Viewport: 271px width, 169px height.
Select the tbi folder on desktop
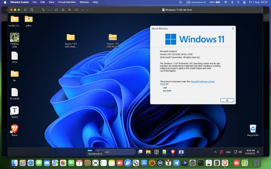point(15,76)
